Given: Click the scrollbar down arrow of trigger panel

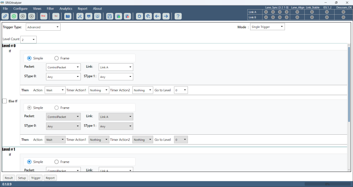Looking at the screenshot, I should (x=349, y=170).
